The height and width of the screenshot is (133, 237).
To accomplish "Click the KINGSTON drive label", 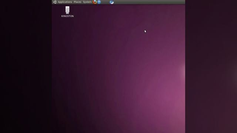I will 67,16.
